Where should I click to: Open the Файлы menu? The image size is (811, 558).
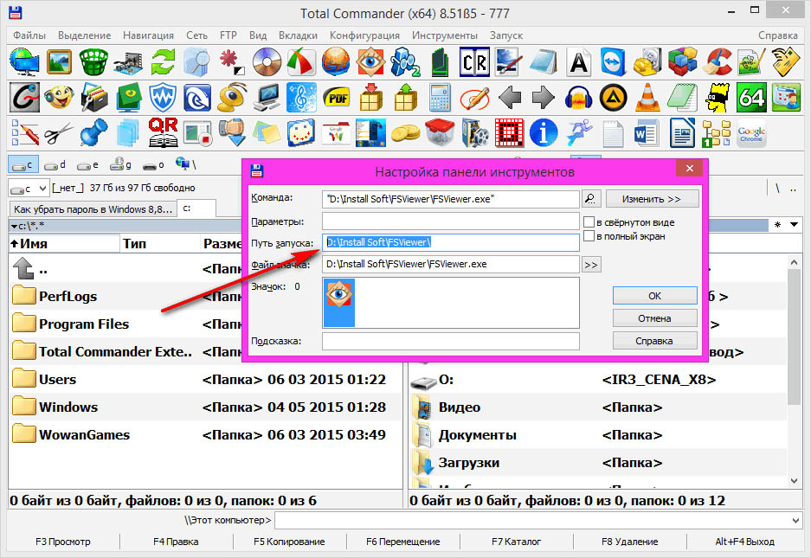(x=29, y=35)
